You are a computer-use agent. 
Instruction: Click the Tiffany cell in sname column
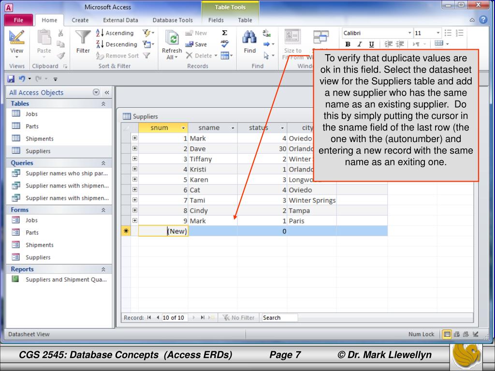click(213, 159)
